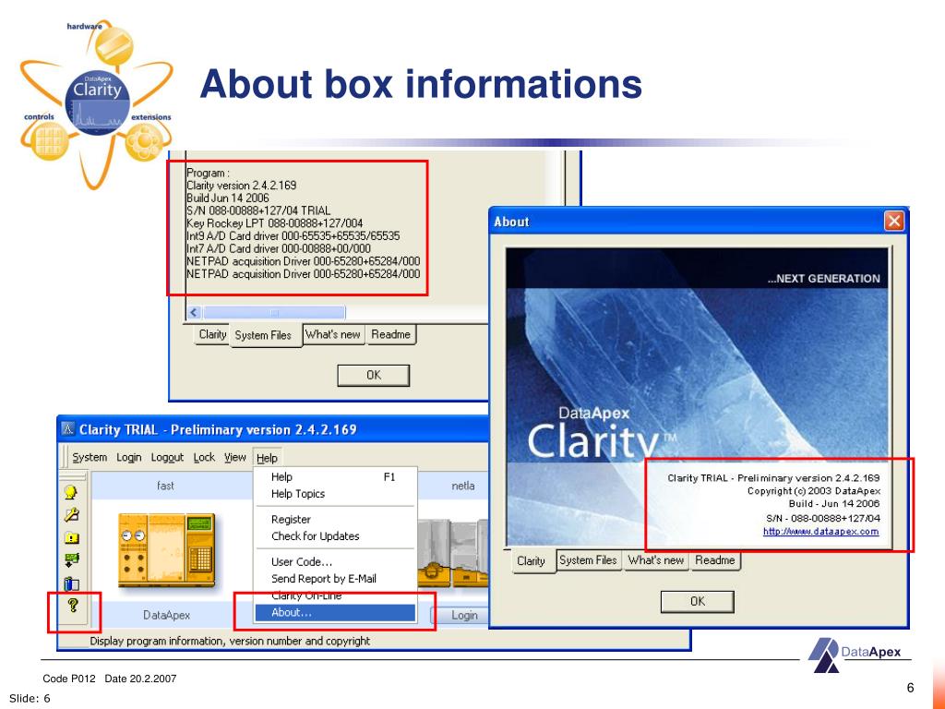The image size is (945, 709).
Task: Choose User Code… menu entry
Action: pyautogui.click(x=335, y=562)
